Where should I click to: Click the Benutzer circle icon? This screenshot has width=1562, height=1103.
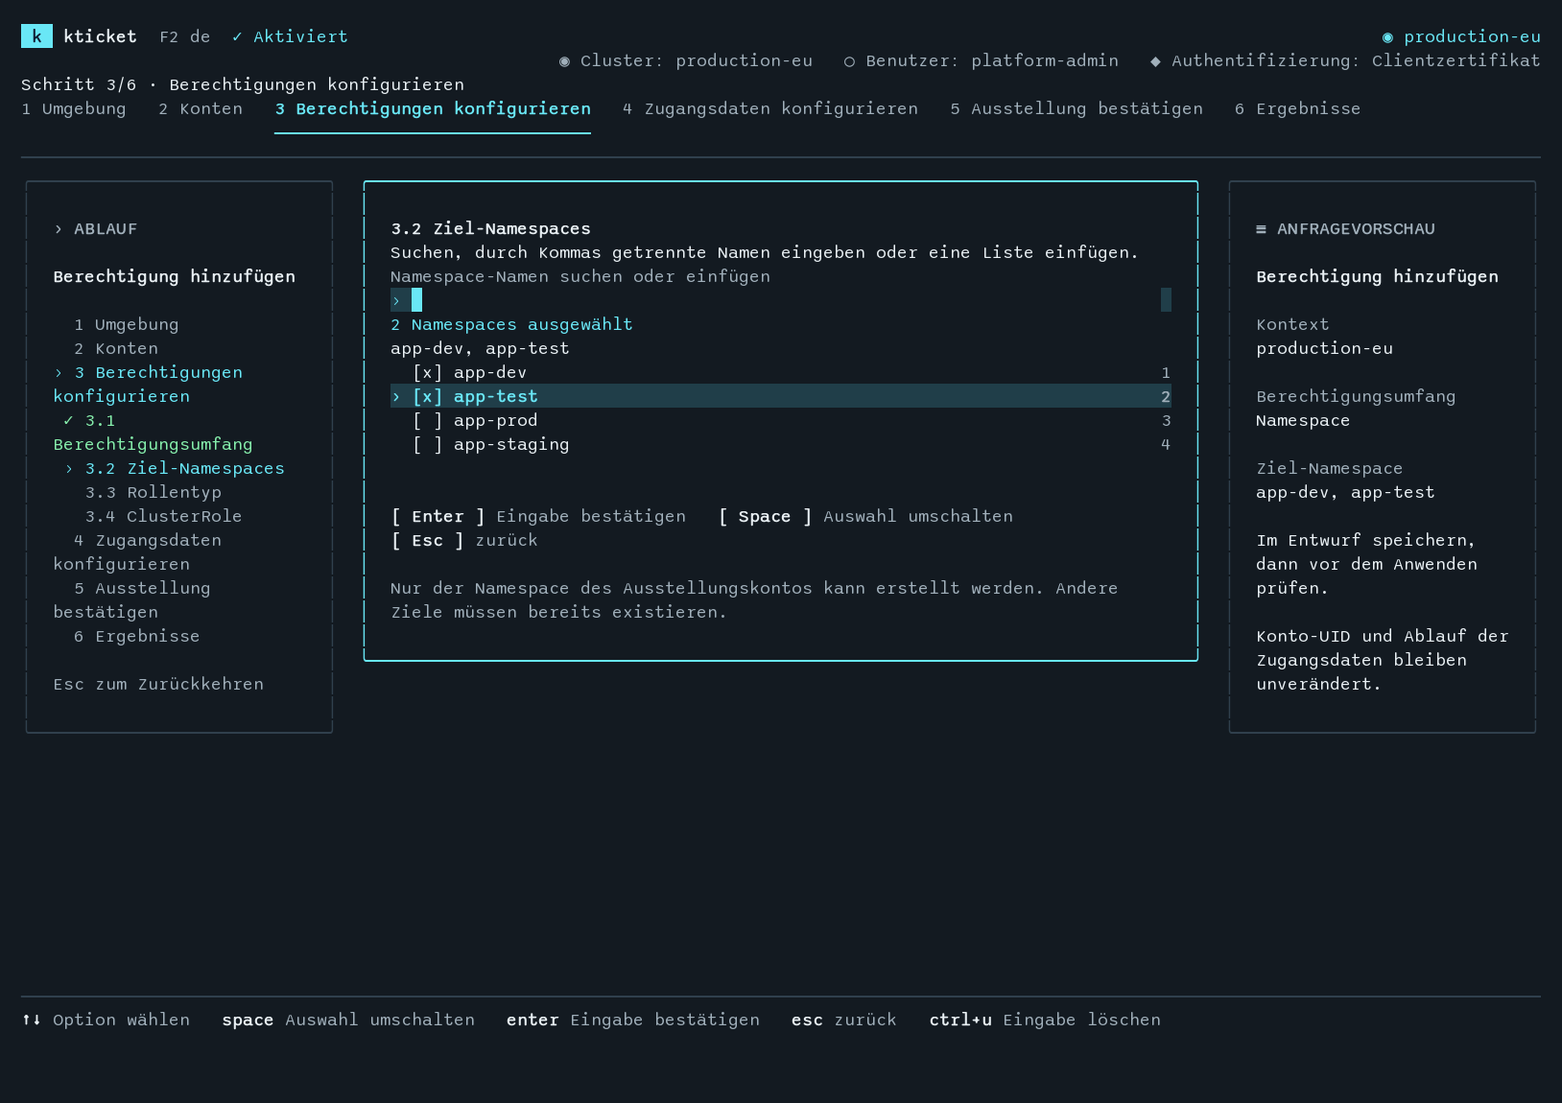pos(849,61)
